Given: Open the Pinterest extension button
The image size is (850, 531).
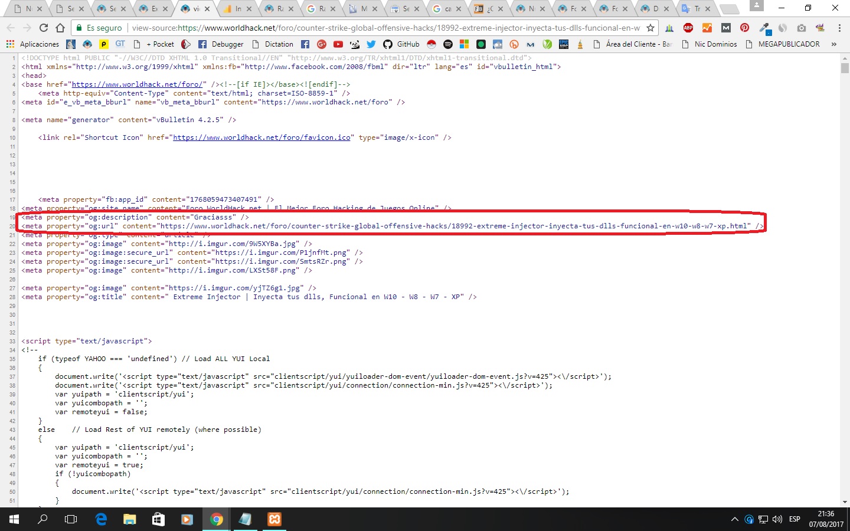Looking at the screenshot, I should coord(744,28).
